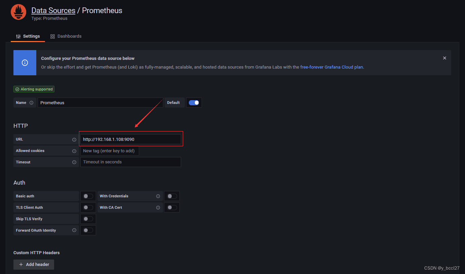Click the 'Auth' section heading
Viewport: 465px width, 274px height.
pos(19,183)
